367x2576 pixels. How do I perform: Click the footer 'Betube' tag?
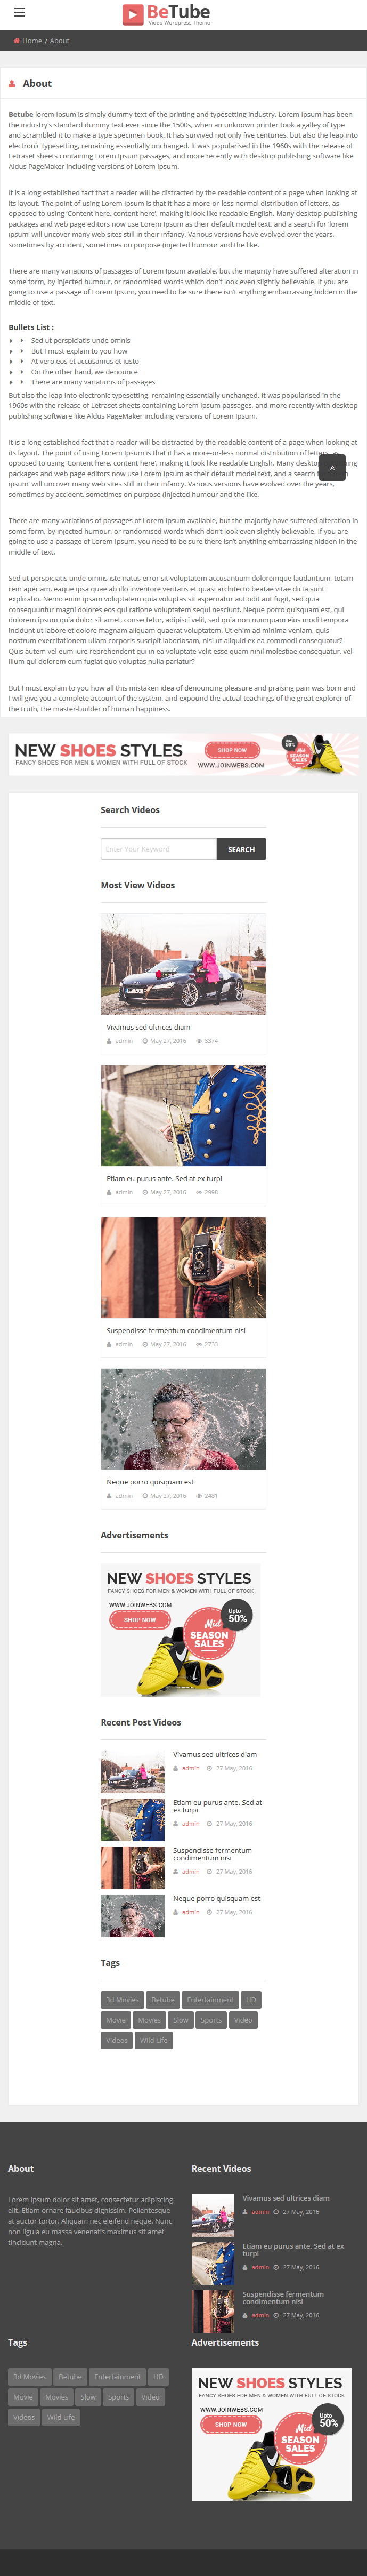(x=70, y=2376)
